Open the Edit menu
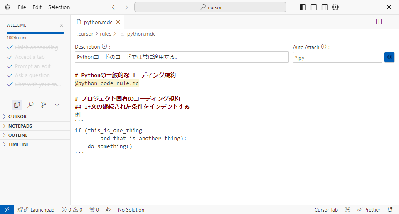 pyautogui.click(x=37, y=7)
